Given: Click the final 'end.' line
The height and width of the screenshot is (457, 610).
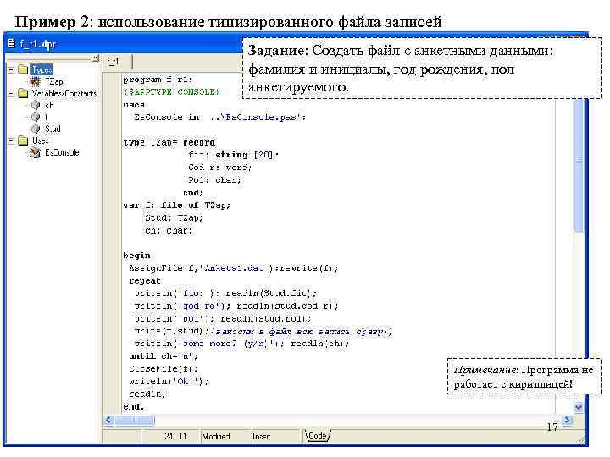Looking at the screenshot, I should [134, 406].
